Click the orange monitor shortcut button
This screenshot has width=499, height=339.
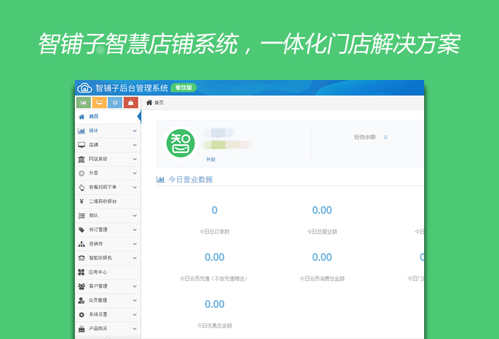pos(99,102)
